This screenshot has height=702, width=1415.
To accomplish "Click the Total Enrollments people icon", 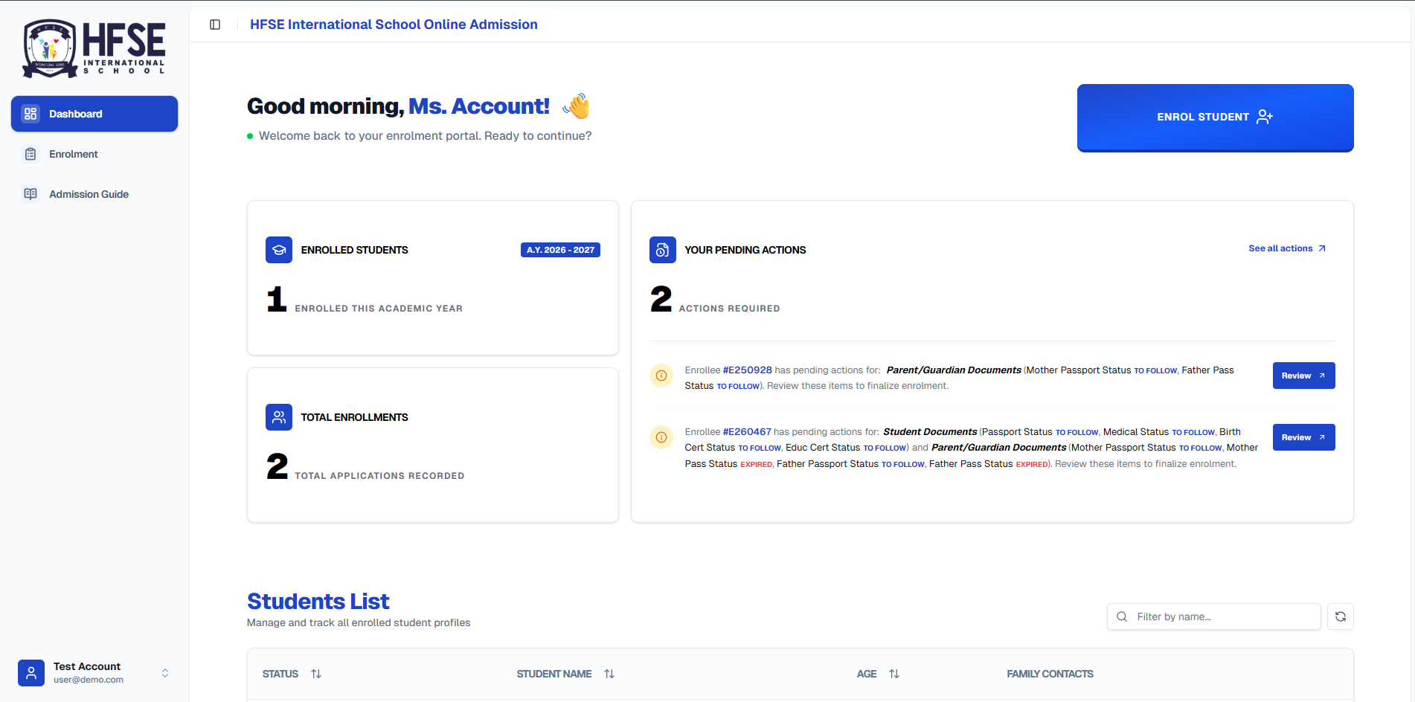I will 279,417.
